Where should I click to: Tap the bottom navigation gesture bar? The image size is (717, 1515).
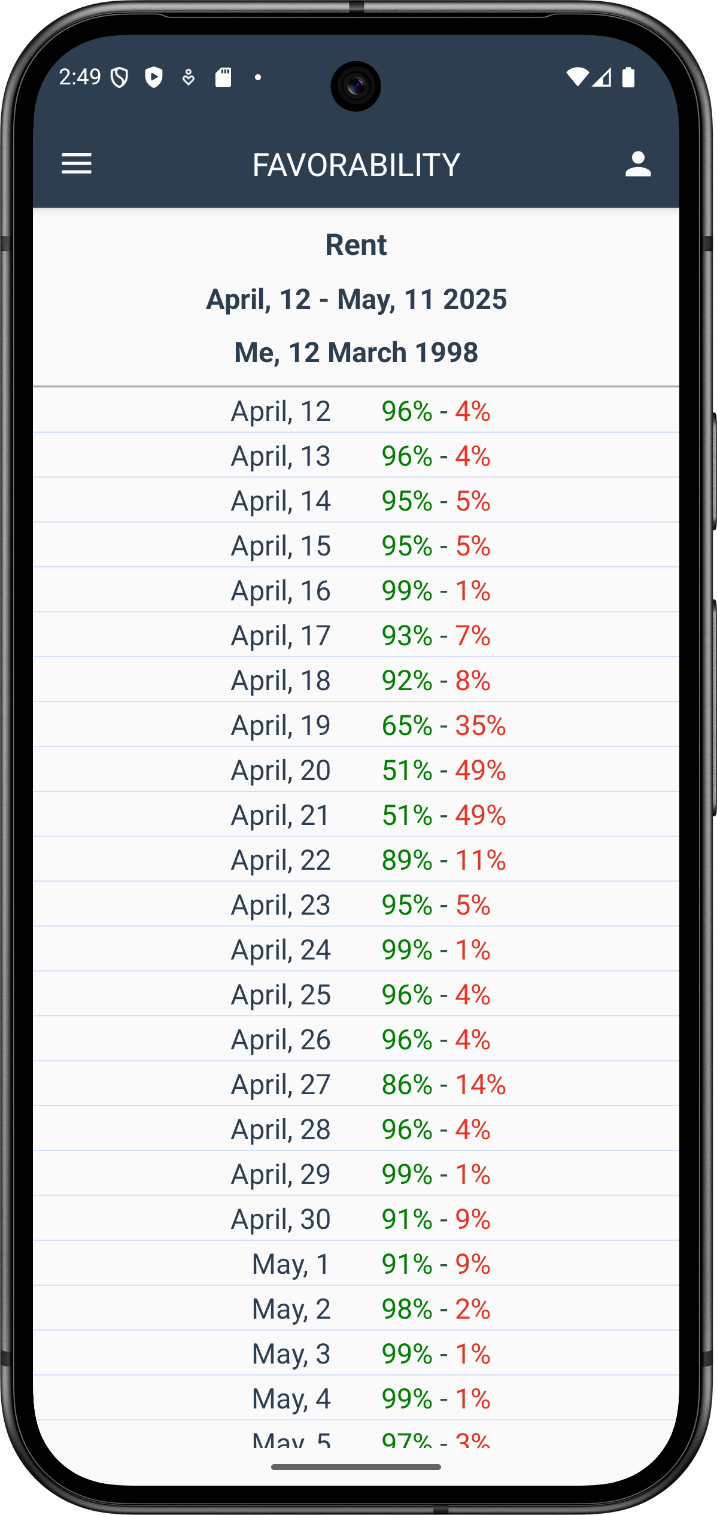[x=356, y=1467]
